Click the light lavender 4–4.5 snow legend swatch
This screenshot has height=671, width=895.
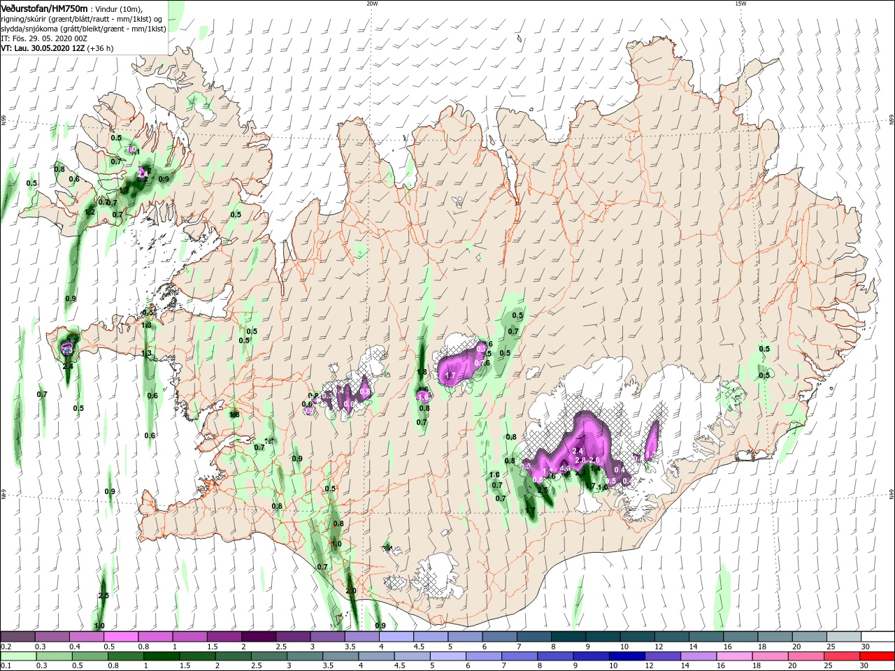point(396,637)
